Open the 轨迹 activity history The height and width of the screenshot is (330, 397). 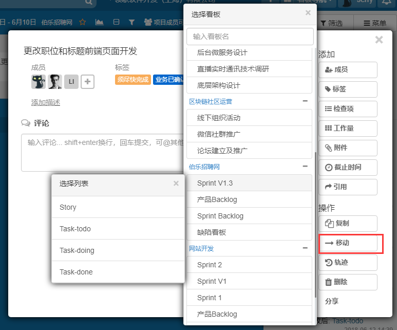point(348,263)
